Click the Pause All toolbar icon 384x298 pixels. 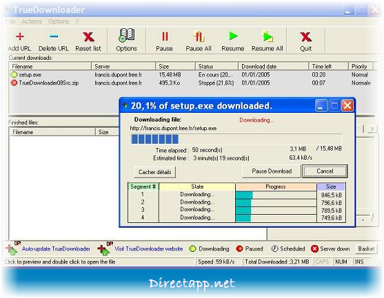click(x=199, y=36)
